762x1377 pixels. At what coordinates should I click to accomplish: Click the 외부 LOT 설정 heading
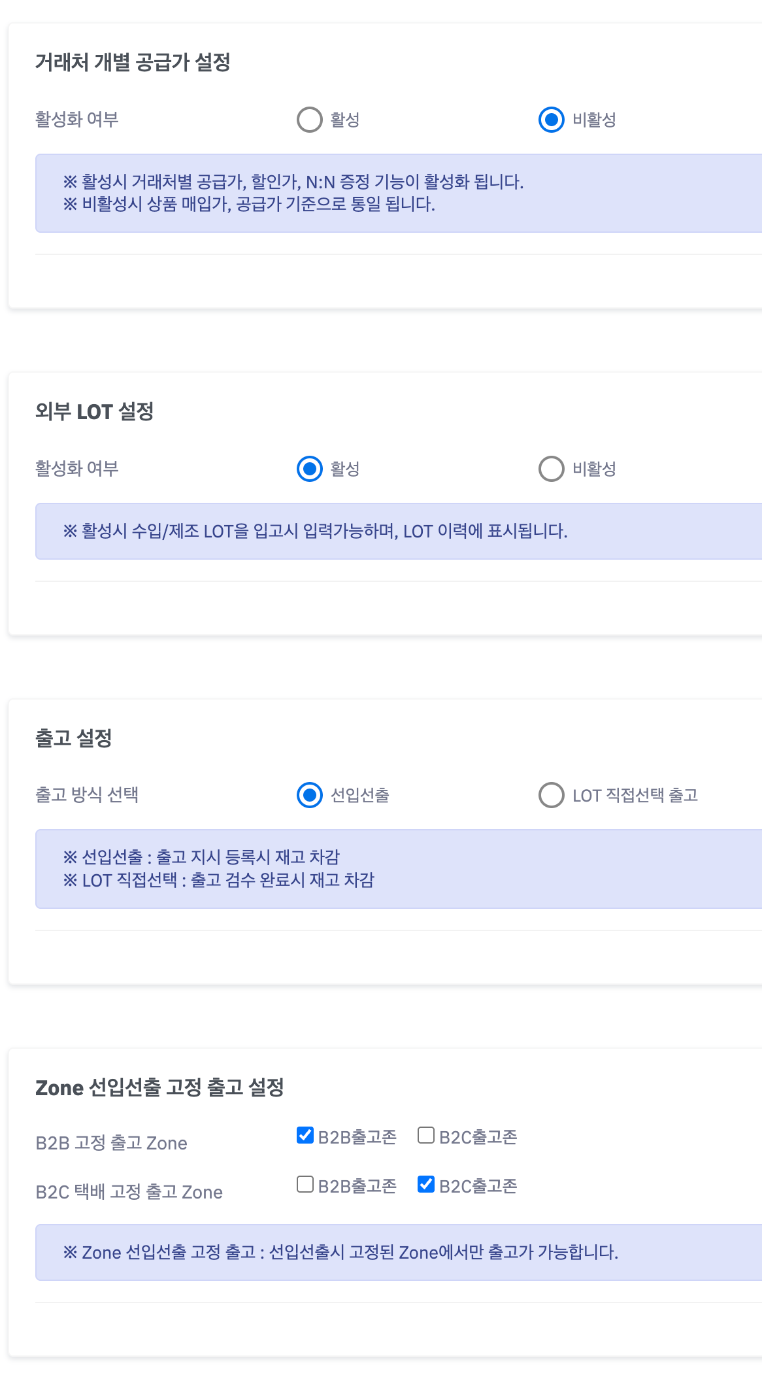95,412
